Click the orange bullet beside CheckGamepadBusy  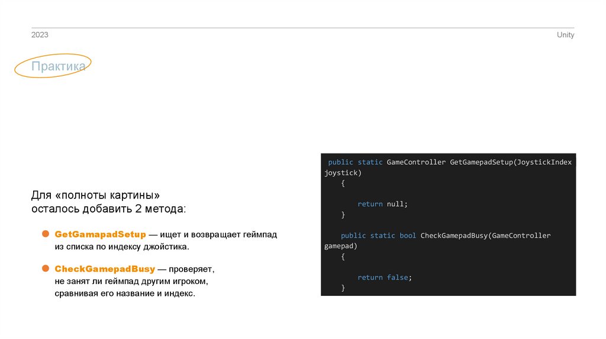tap(45, 269)
